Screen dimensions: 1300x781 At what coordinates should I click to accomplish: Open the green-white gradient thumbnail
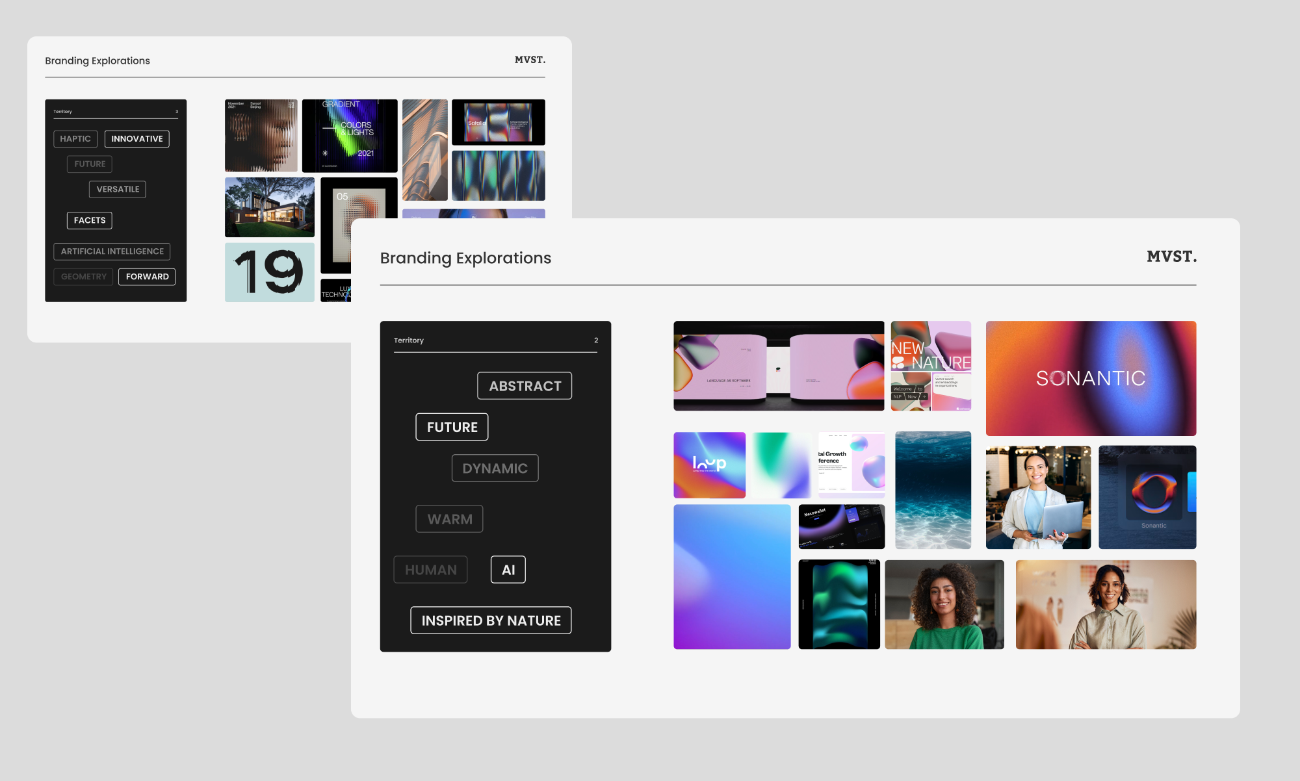[x=782, y=465]
